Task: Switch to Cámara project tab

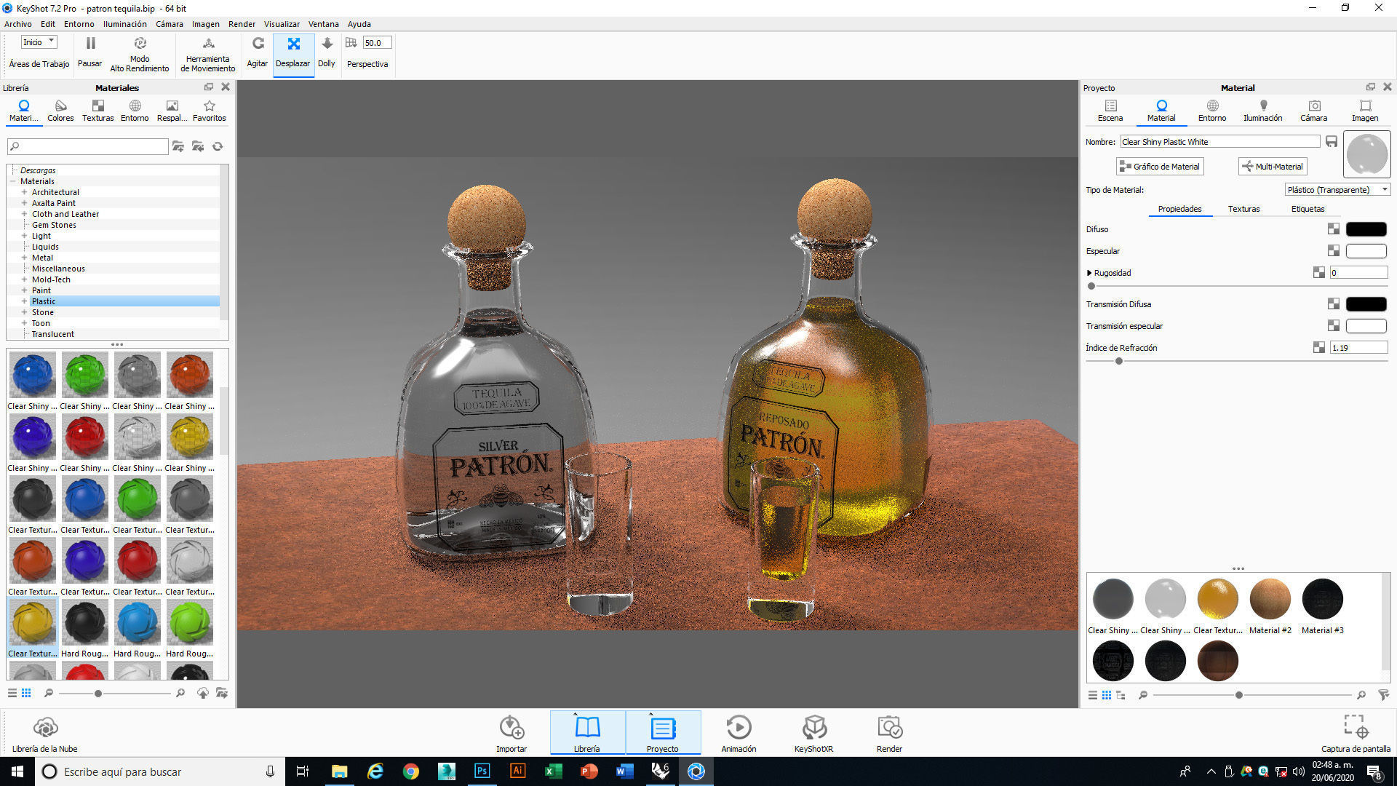Action: pyautogui.click(x=1314, y=110)
